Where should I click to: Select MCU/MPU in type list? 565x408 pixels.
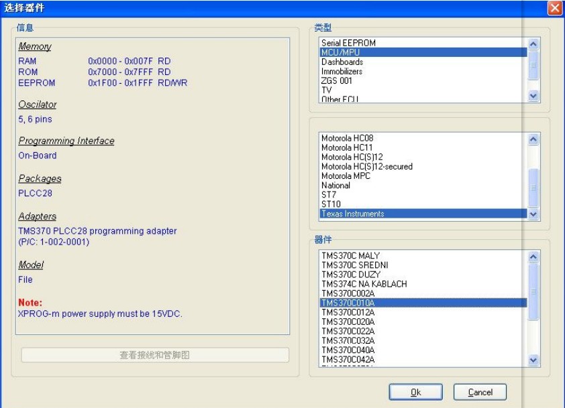click(423, 52)
